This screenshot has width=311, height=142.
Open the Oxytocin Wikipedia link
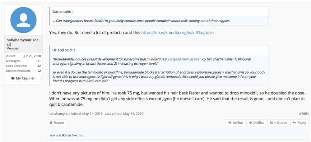click(177, 32)
